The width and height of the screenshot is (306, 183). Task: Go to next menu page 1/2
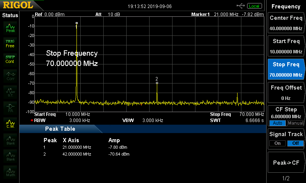click(286, 178)
